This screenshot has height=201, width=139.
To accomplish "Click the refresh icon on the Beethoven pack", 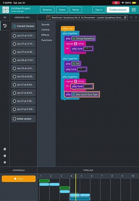I will tap(125, 17).
